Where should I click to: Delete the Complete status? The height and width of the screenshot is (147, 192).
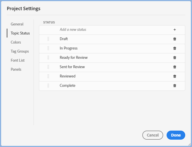coord(175,86)
